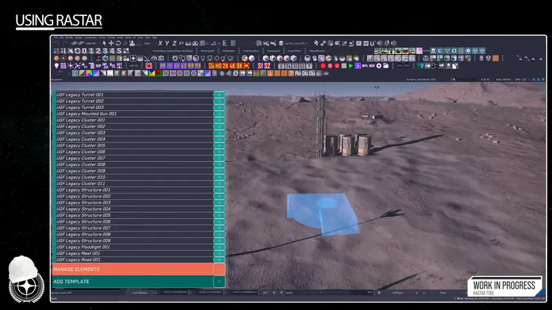552x310 pixels.
Task: Open the Help menu
Action: (x=155, y=37)
